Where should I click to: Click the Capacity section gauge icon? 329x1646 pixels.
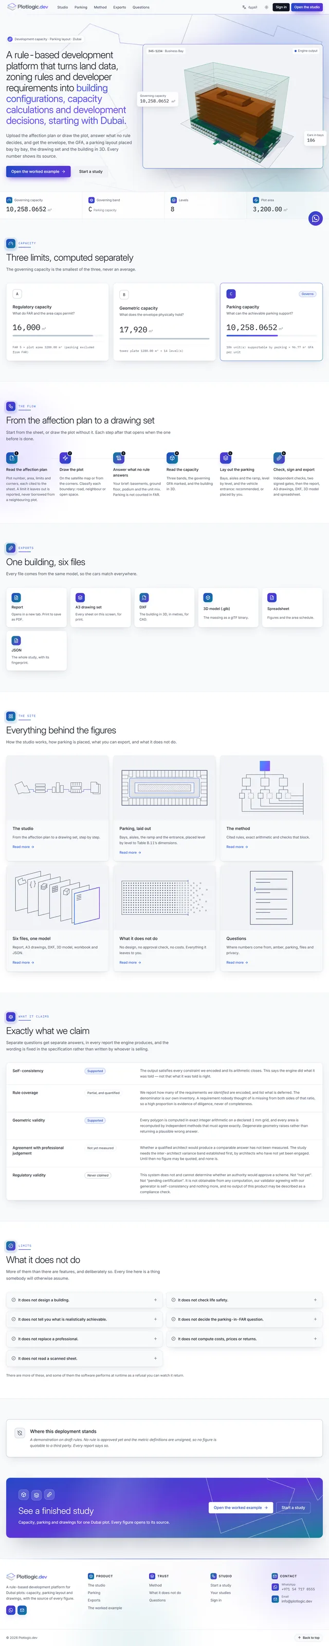pyautogui.click(x=11, y=244)
